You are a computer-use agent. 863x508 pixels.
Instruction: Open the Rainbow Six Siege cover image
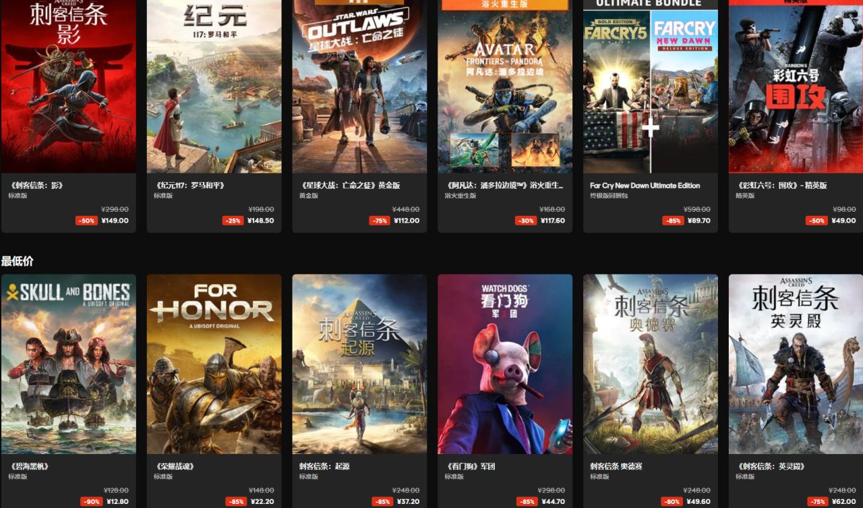(x=796, y=86)
